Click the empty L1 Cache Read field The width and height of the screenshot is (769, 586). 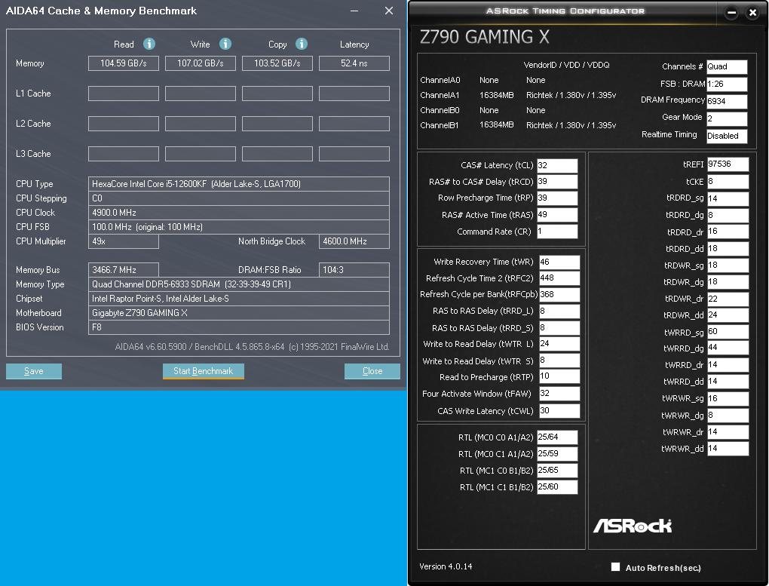click(x=124, y=94)
